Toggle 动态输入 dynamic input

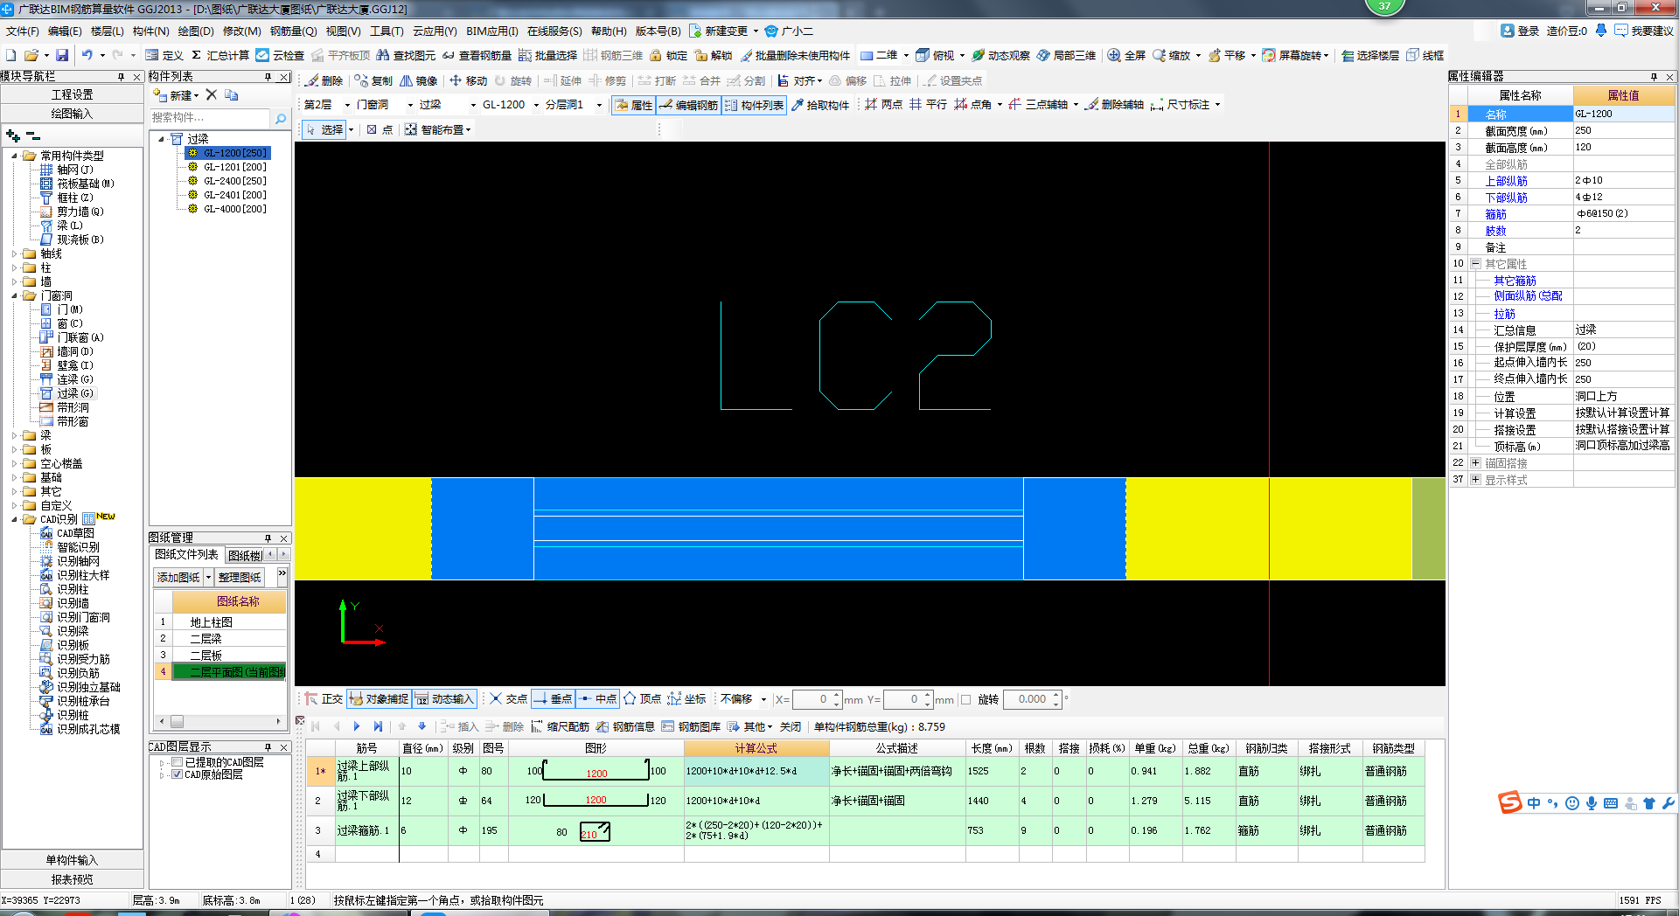click(444, 698)
